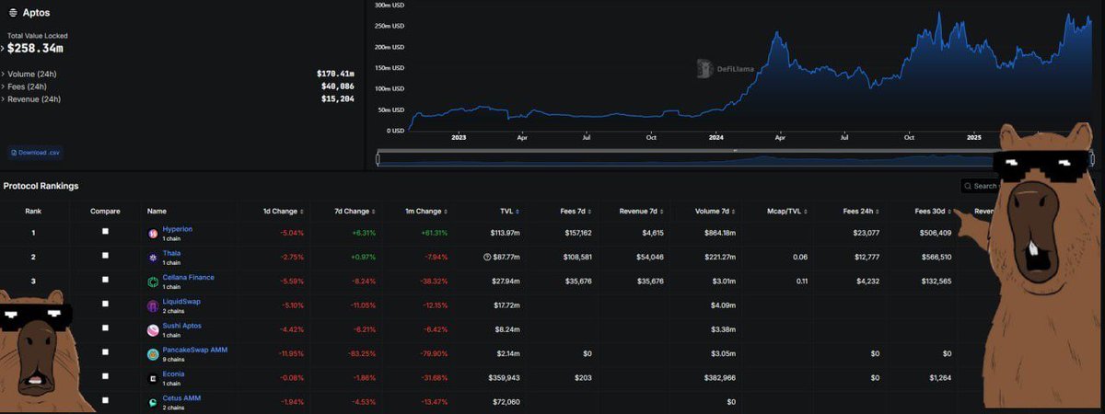
Task: Click the Name column header
Action: pyautogui.click(x=157, y=211)
